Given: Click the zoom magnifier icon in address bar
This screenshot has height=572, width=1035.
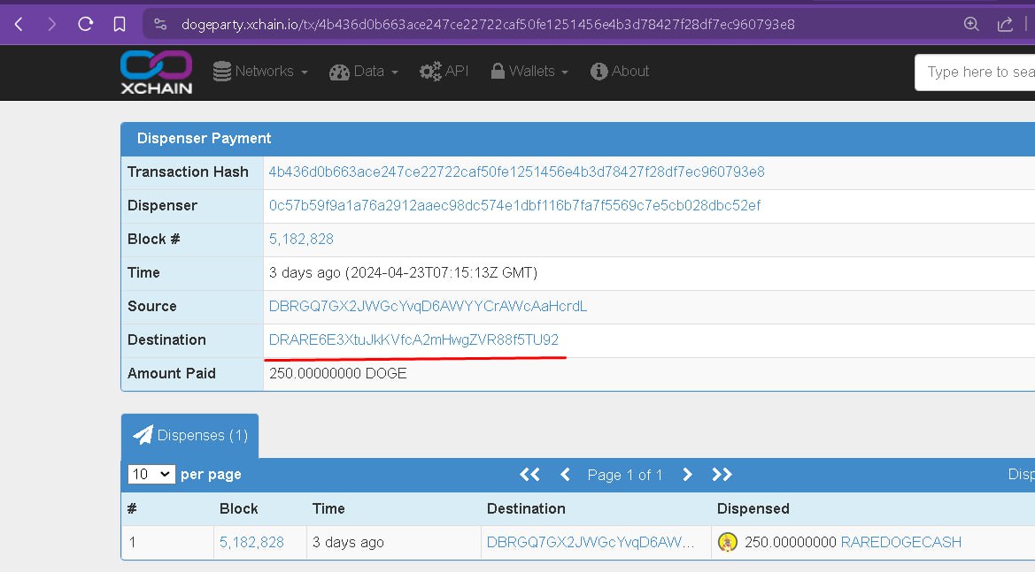Looking at the screenshot, I should tap(971, 25).
